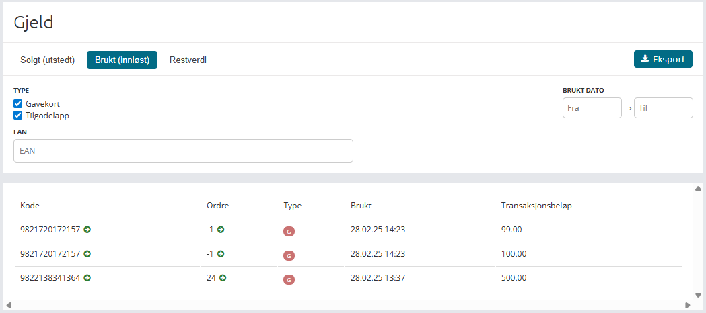706x313 pixels.
Task: Switch to the Solgt (utstedt) tab
Action: (47, 60)
